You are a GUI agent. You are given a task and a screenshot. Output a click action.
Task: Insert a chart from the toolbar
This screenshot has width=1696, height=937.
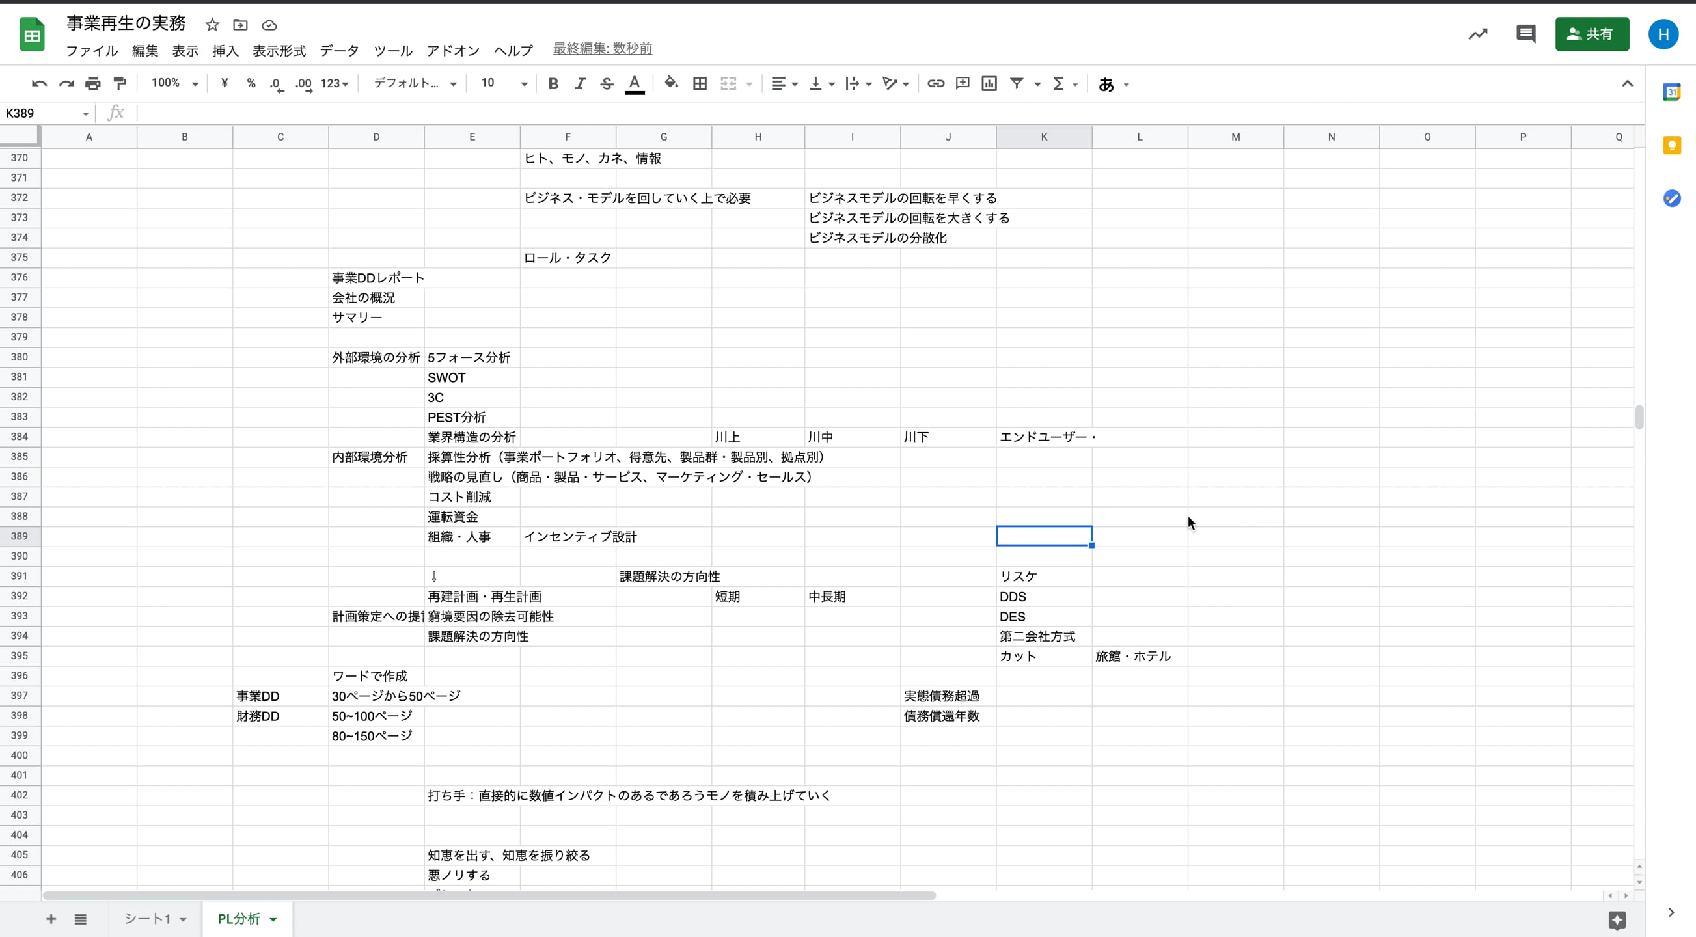click(989, 84)
